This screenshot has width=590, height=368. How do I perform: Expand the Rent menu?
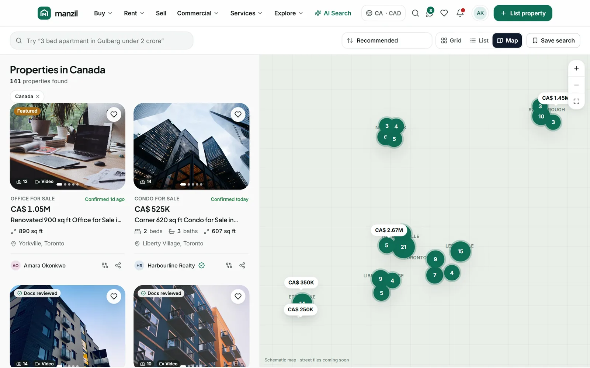click(134, 13)
